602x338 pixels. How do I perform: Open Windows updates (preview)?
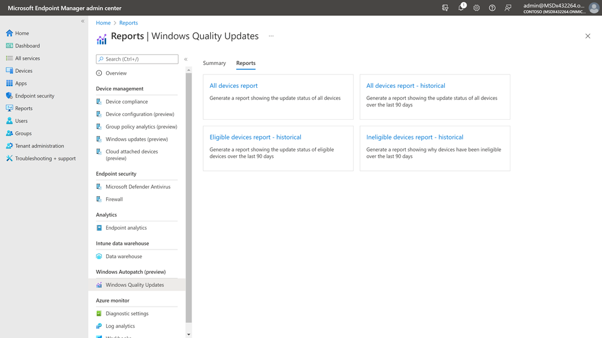point(137,139)
